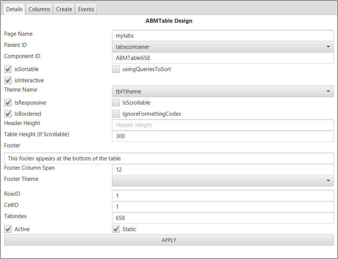This screenshot has height=259, width=338.
Task: Select the Details tab
Action: pyautogui.click(x=15, y=9)
